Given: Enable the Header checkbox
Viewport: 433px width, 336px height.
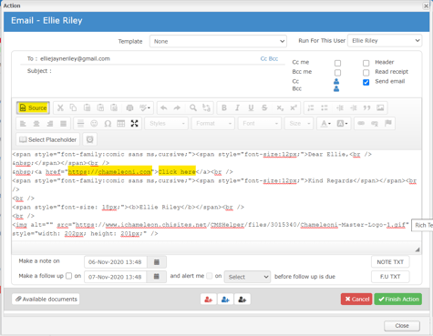Looking at the screenshot, I should 366,63.
